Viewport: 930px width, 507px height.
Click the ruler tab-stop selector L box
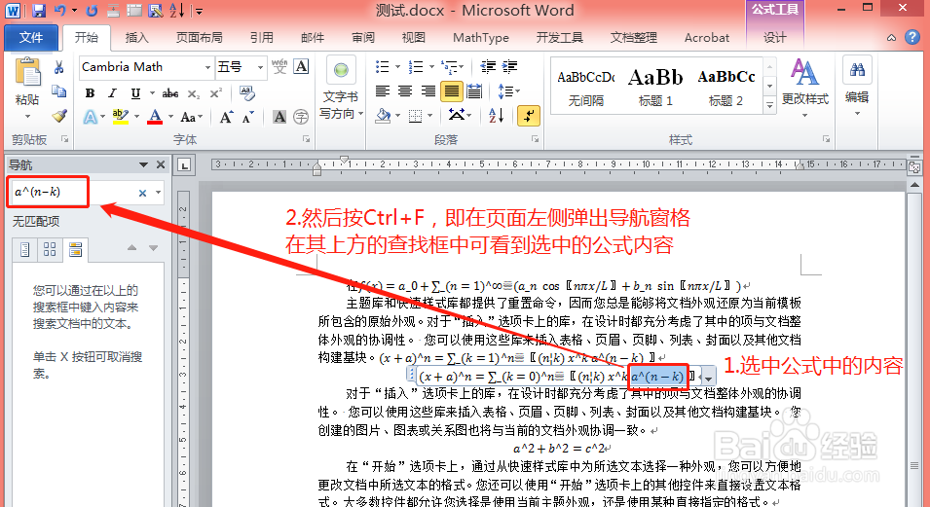[x=184, y=165]
